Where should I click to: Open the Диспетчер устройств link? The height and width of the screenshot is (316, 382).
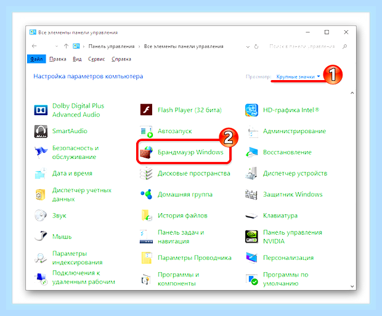coord(295,173)
